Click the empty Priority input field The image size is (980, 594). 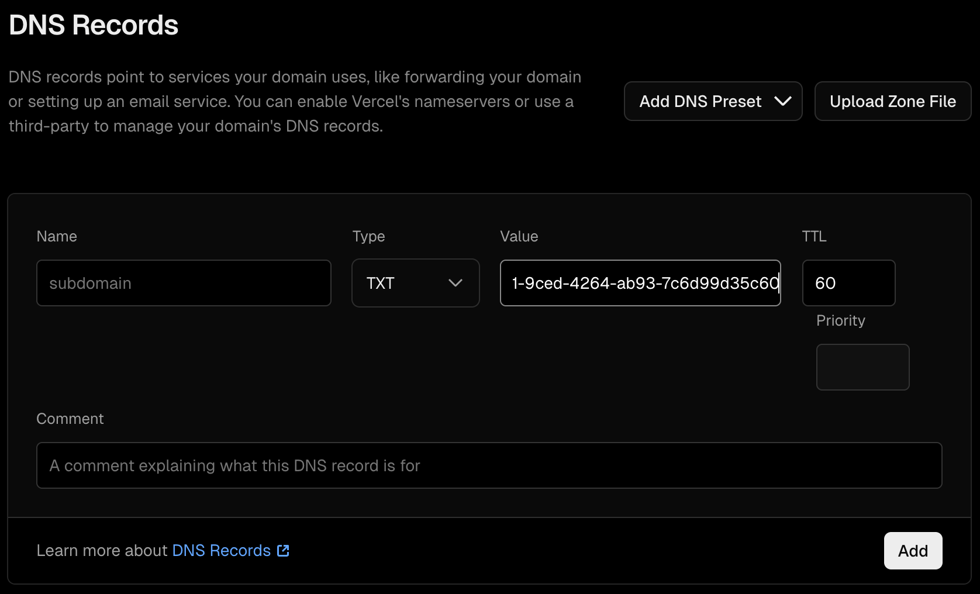pos(862,367)
